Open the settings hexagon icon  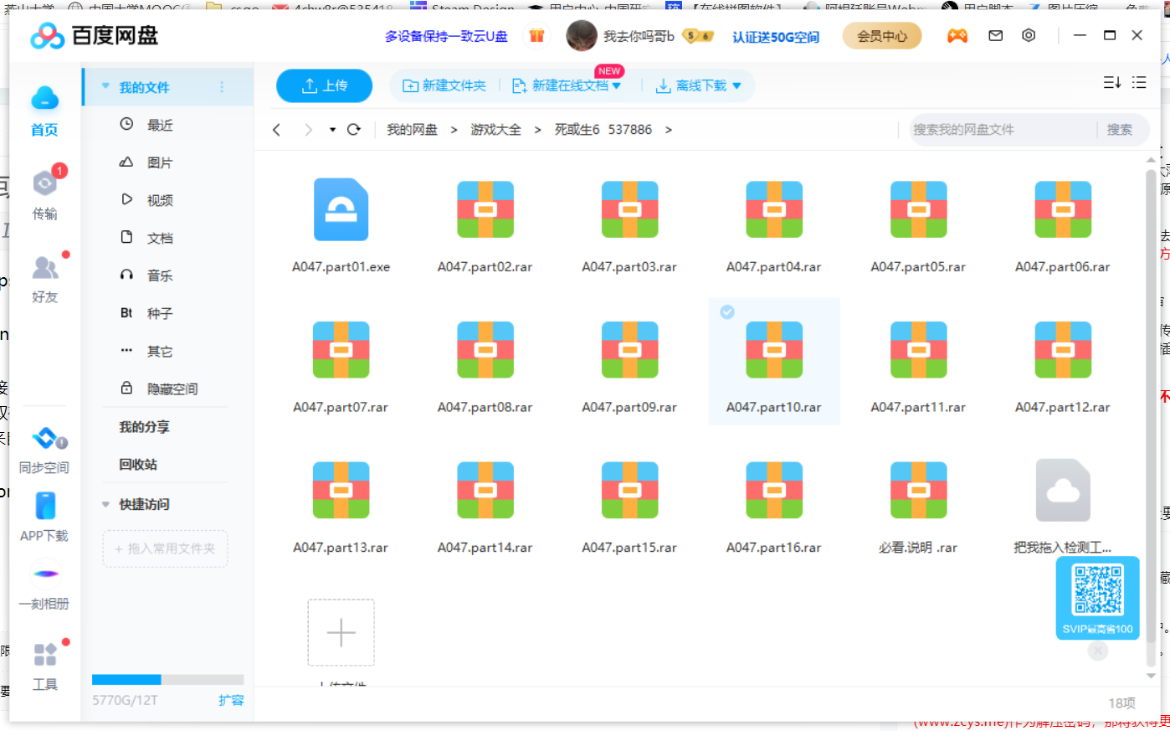click(x=1029, y=35)
